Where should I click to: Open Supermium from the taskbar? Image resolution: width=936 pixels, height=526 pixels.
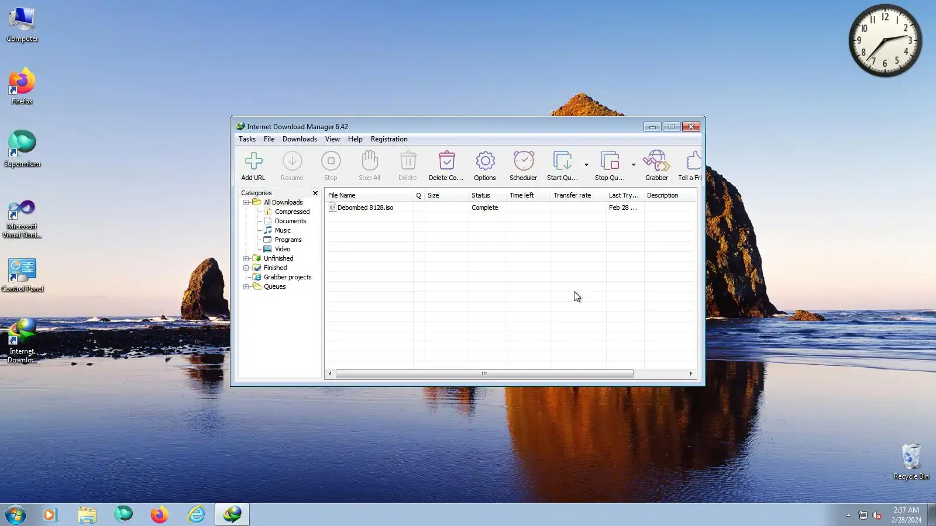(123, 514)
